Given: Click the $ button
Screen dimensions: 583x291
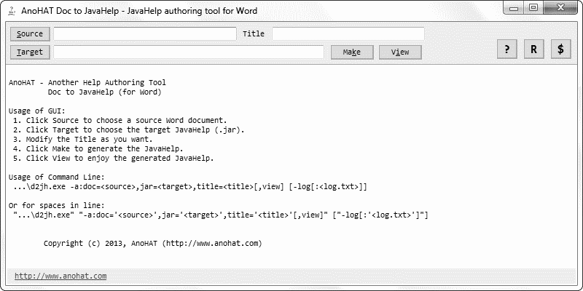Looking at the screenshot, I should point(560,49).
